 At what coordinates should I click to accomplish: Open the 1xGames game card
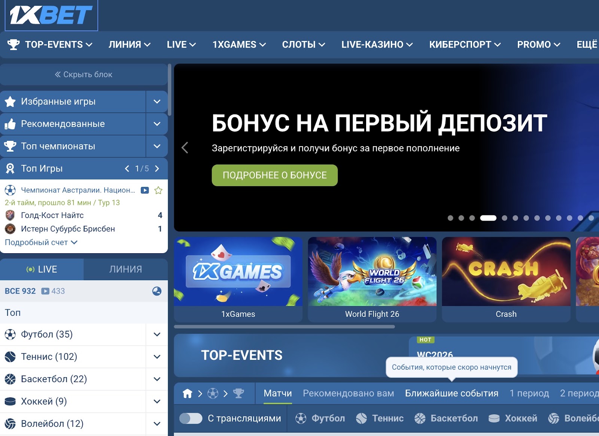point(238,279)
